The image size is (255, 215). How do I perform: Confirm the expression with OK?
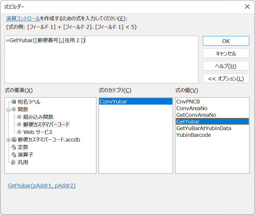click(226, 41)
